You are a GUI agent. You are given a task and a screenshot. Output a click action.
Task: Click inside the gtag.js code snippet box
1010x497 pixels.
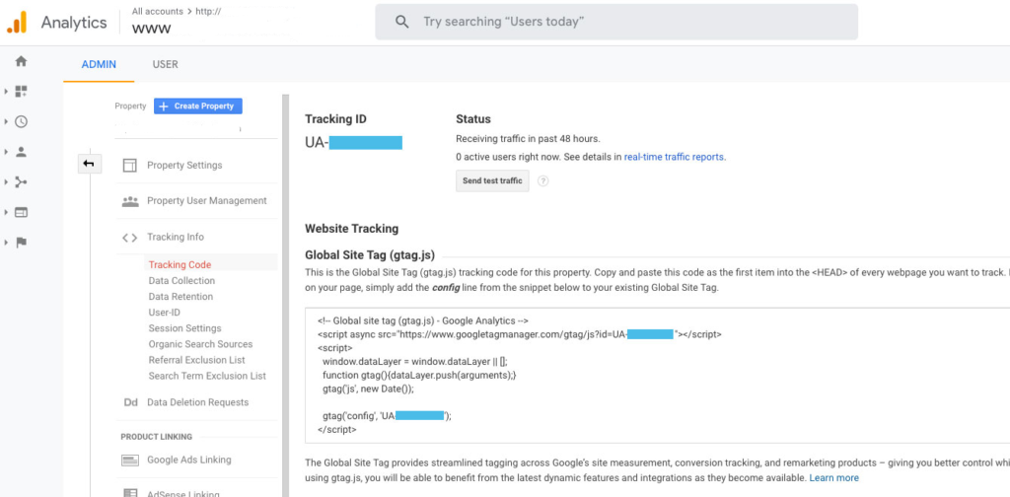pyautogui.click(x=657, y=376)
